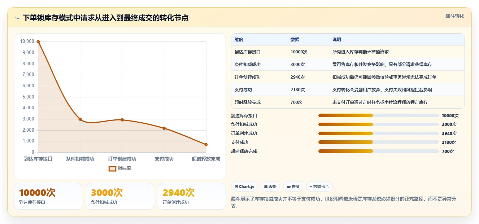
Task: Click progress list label 支付成功
Action: pos(240,142)
